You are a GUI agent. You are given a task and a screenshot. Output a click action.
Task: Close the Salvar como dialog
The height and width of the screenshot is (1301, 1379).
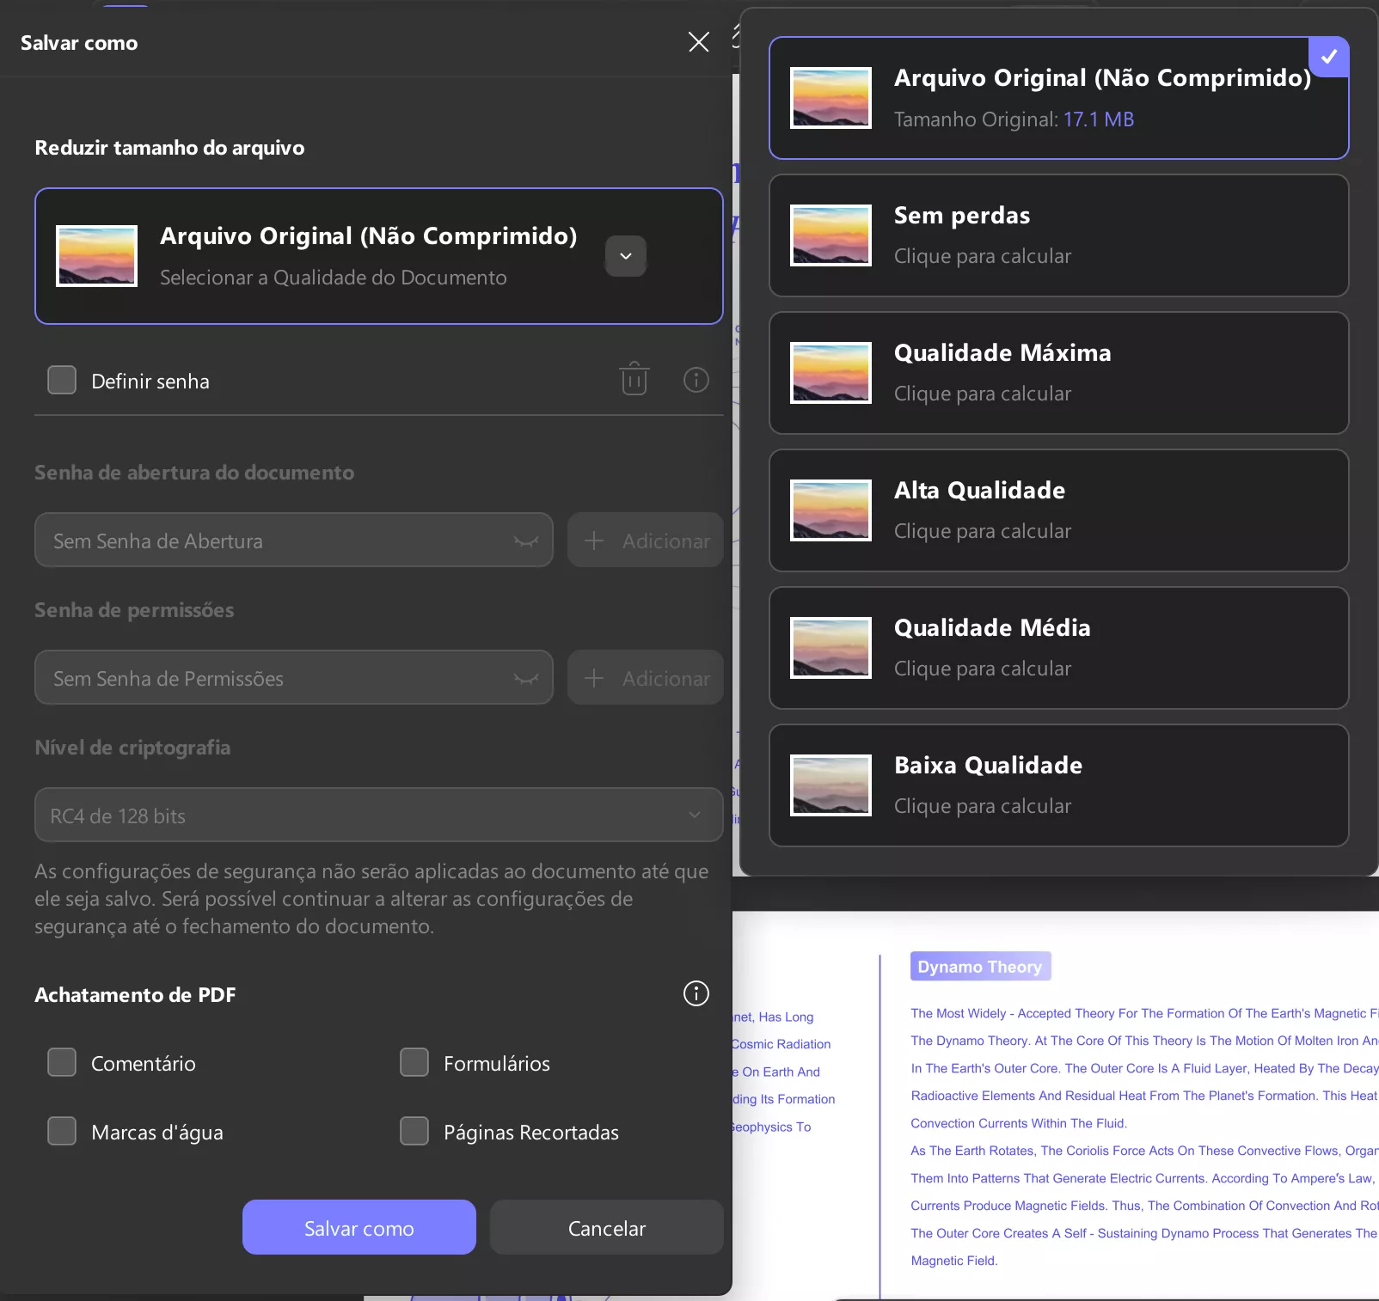(699, 42)
